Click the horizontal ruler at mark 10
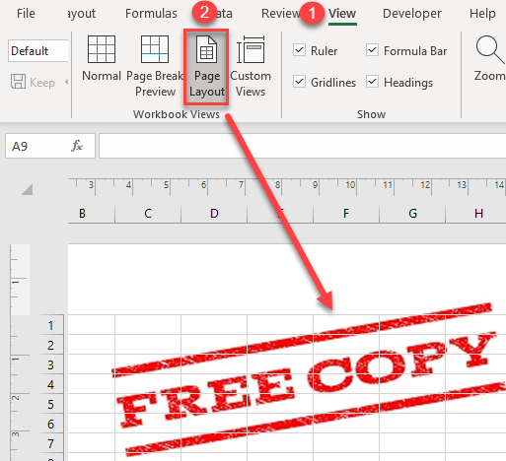The image size is (506, 461). [350, 185]
